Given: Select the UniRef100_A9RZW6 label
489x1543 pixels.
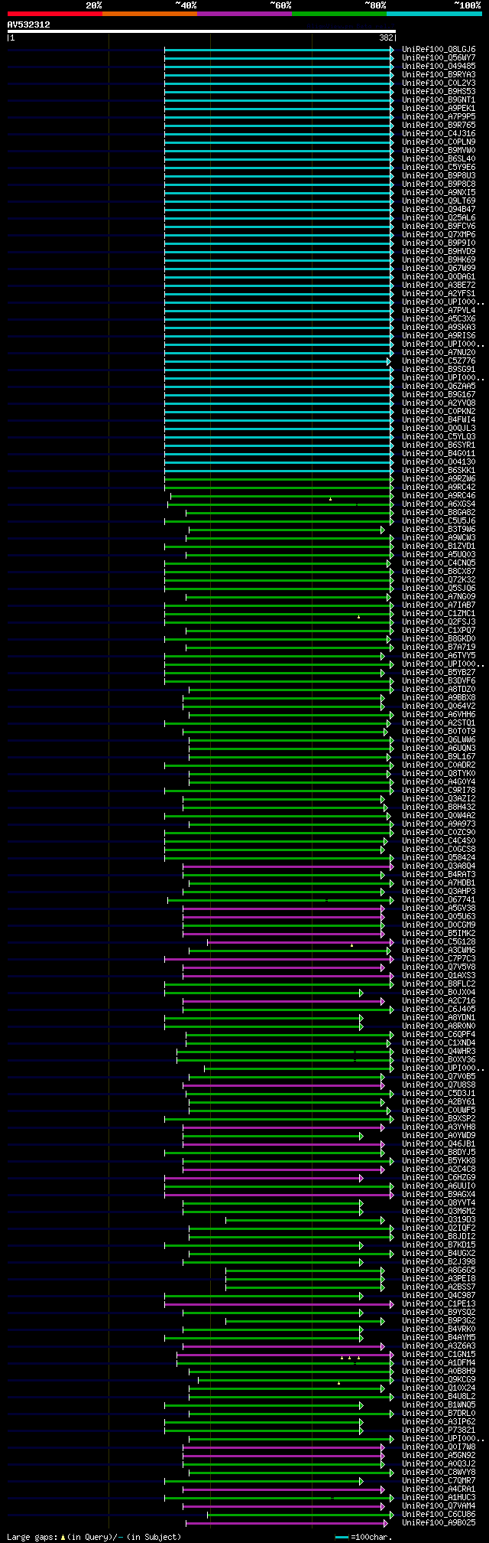Looking at the screenshot, I should 439,478.
